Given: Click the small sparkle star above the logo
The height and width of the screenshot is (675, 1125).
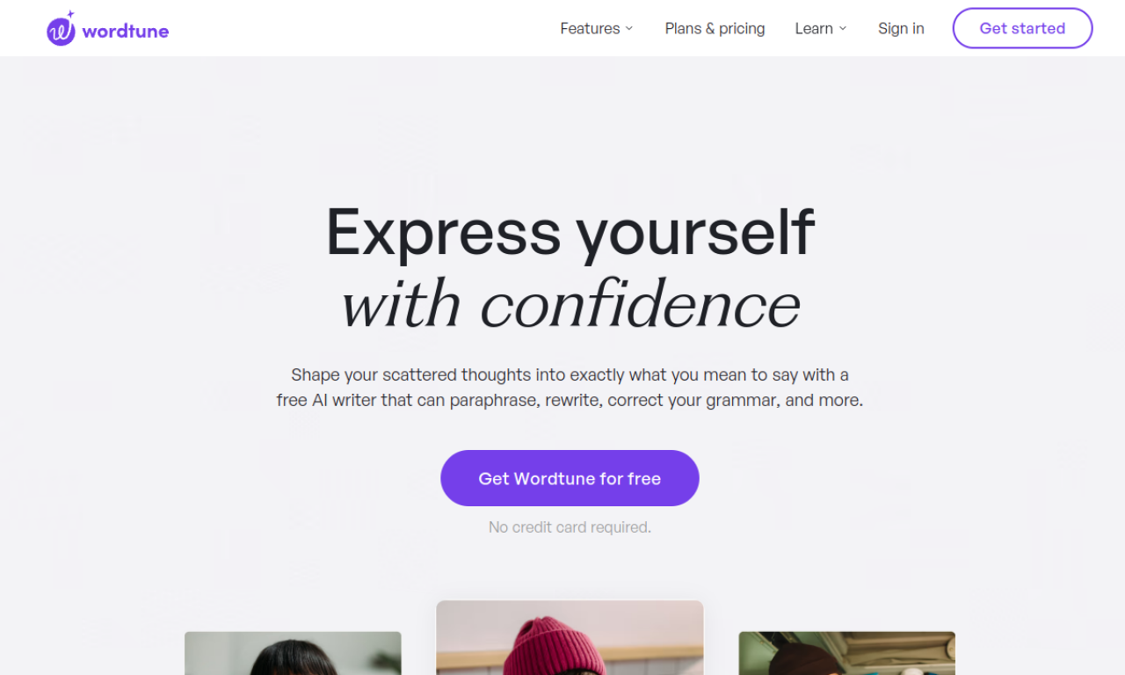Looking at the screenshot, I should click(70, 15).
